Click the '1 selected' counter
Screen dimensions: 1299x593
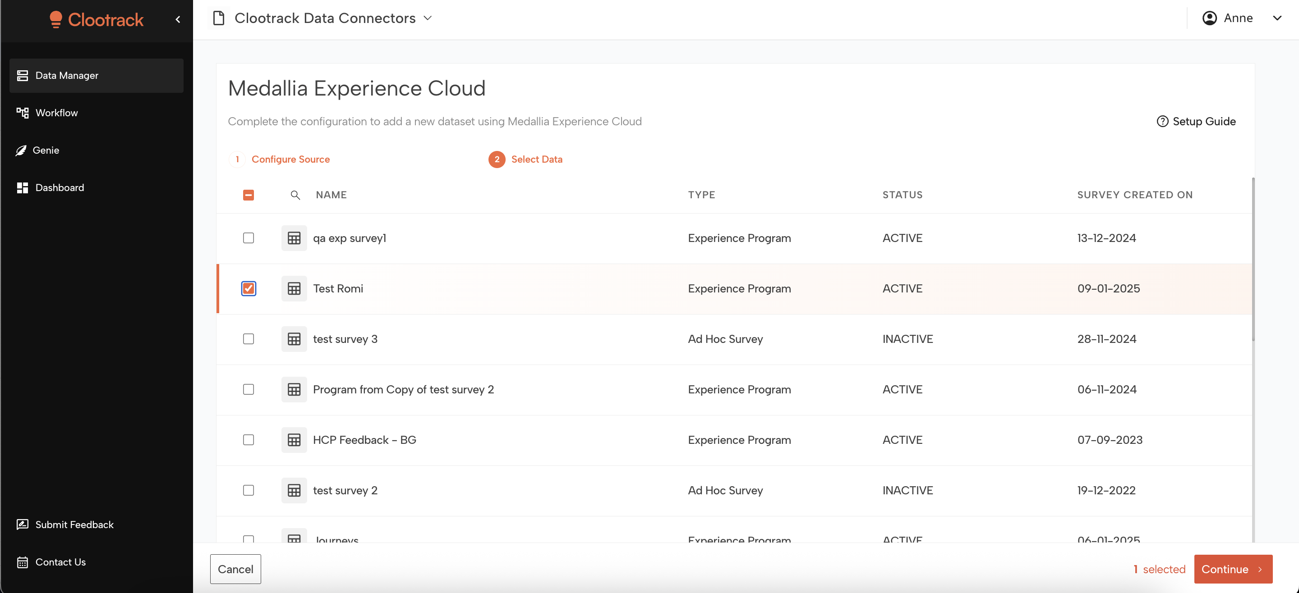click(x=1159, y=569)
